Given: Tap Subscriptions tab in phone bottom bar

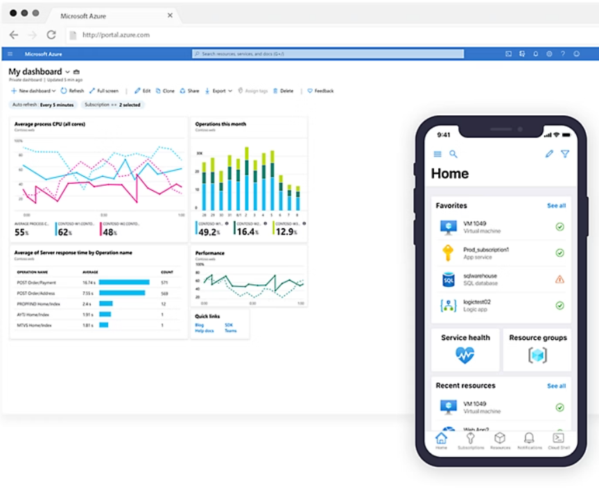Looking at the screenshot, I should [471, 440].
